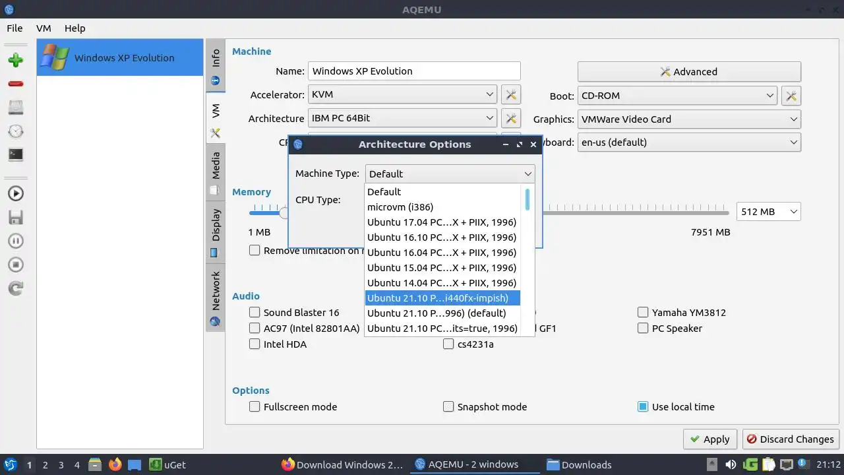Click the memory slider handle
Screen dimensions: 844x475
[284, 212]
